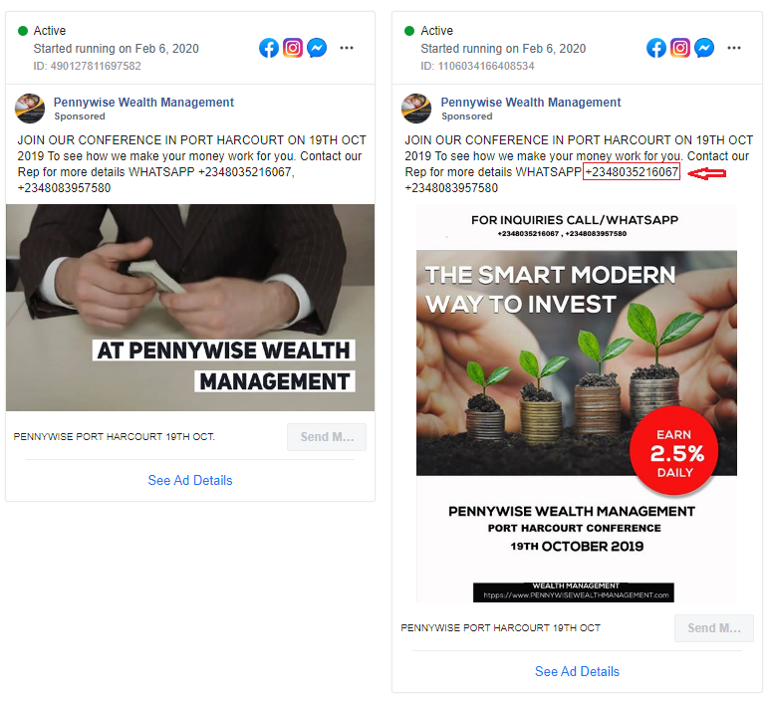Image resolution: width=773 pixels, height=703 pixels.
Task: Open Pennywise Wealth Management page link, right ad
Action: [531, 102]
